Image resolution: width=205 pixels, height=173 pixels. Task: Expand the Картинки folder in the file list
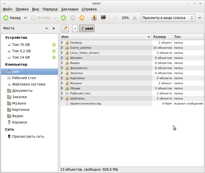pos(62,78)
